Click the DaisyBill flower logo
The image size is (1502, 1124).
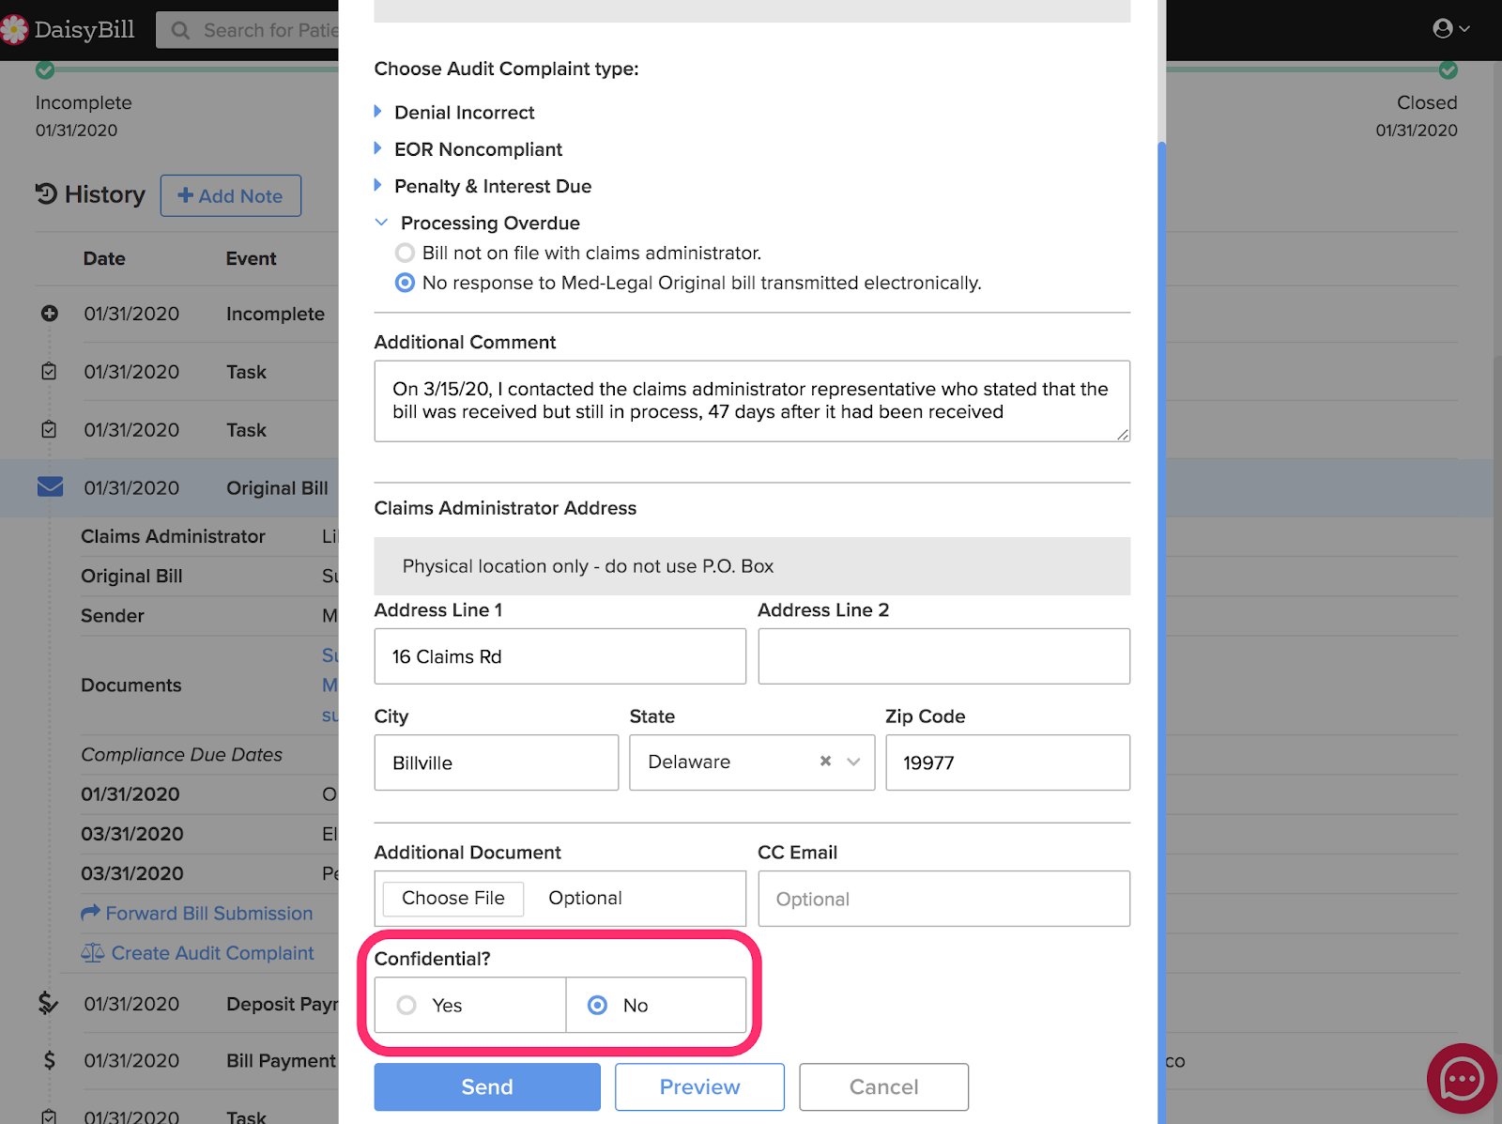[x=14, y=29]
